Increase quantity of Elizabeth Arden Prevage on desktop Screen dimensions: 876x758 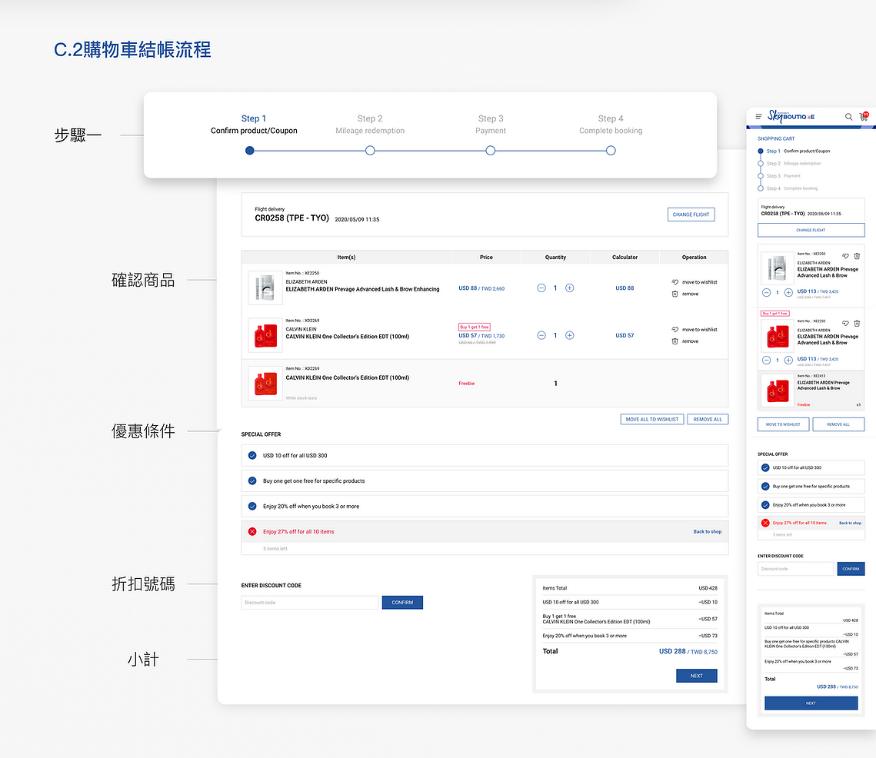569,288
